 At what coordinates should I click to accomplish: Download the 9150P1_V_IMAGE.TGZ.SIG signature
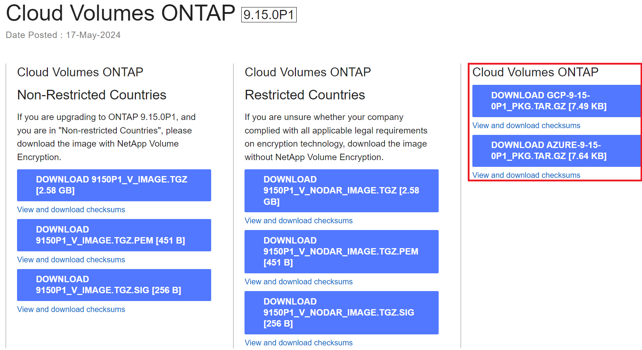click(x=114, y=284)
